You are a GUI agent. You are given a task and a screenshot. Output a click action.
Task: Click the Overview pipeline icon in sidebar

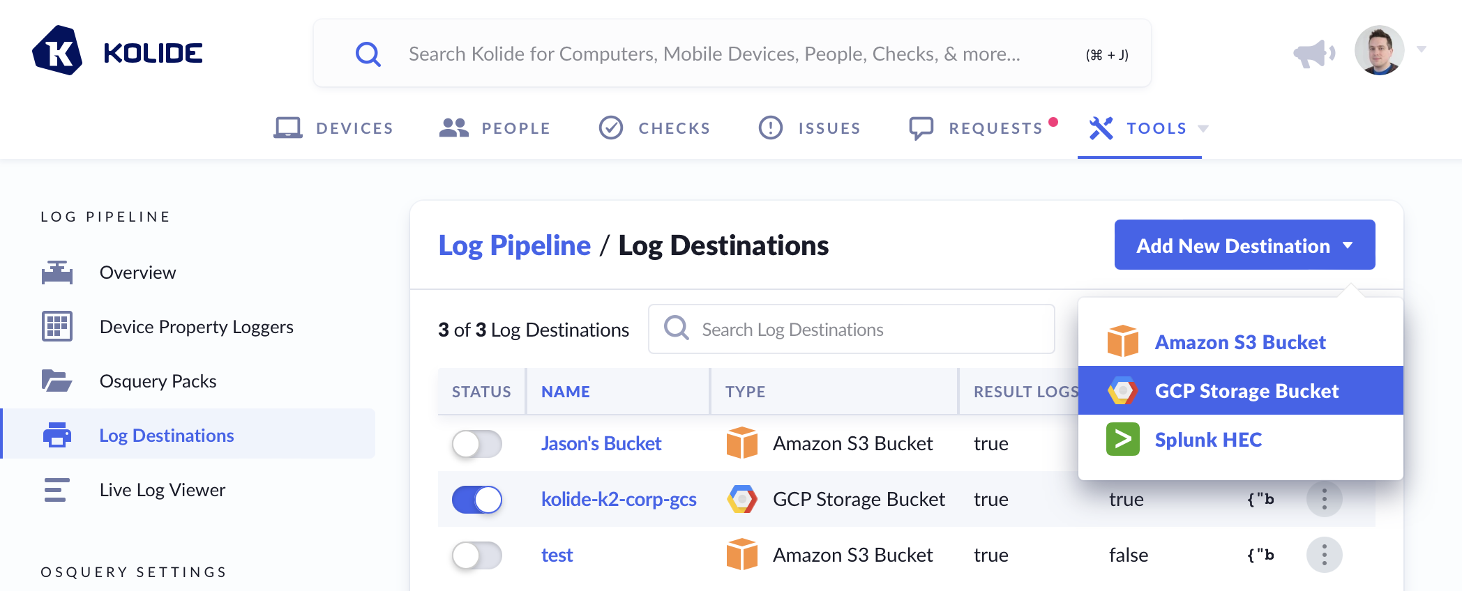click(57, 273)
